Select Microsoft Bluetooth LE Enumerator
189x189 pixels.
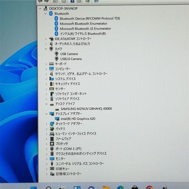pyautogui.click(x=85, y=28)
